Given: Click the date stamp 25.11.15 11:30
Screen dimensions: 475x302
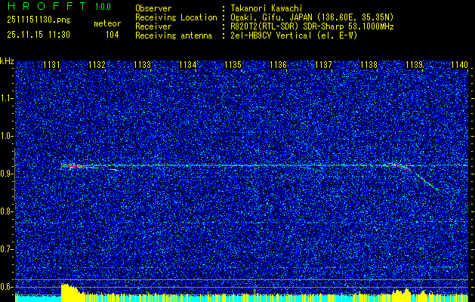Looking at the screenshot, I should [39, 35].
